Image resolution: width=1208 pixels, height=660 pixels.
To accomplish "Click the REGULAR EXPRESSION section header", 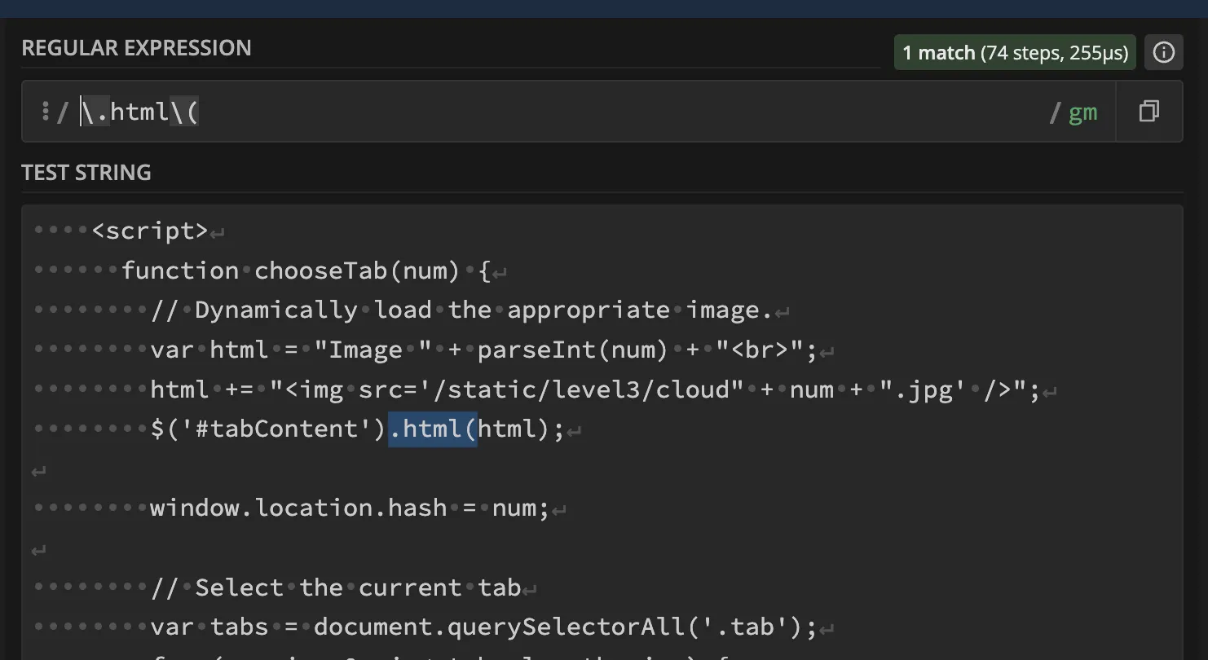I will (x=137, y=47).
